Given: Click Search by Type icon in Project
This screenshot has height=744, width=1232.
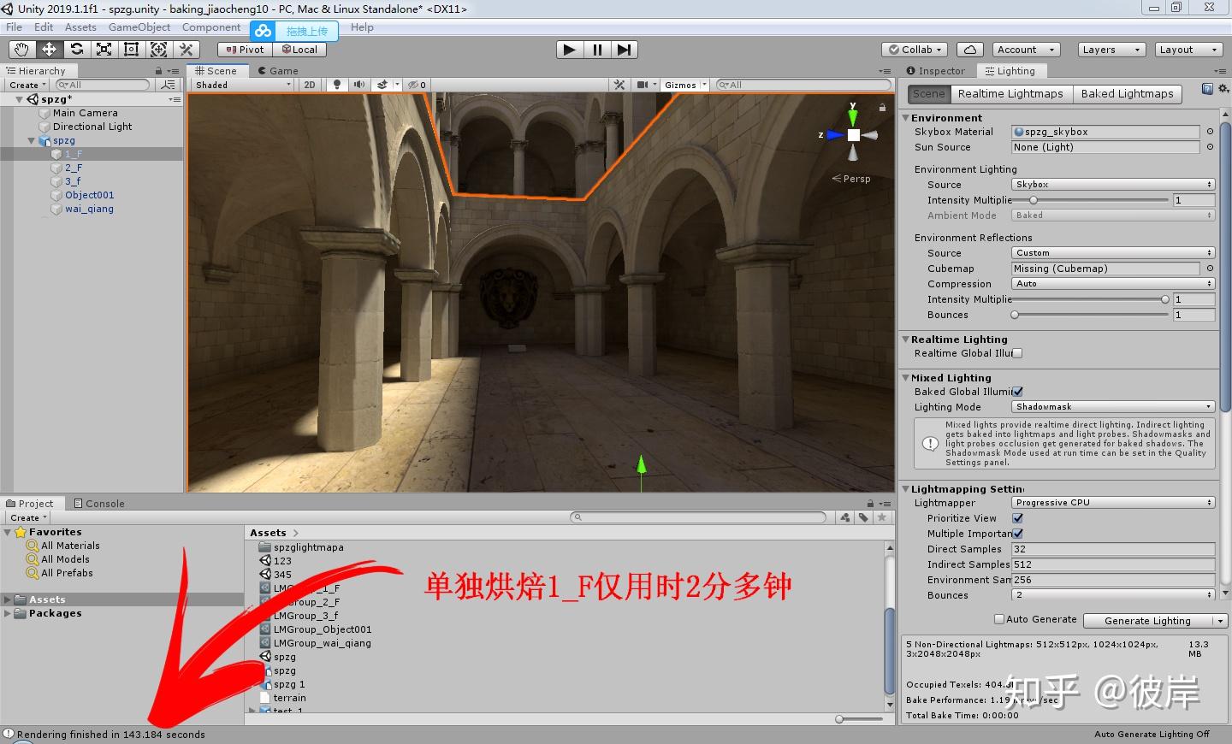Looking at the screenshot, I should click(845, 517).
